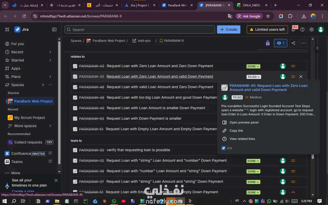328x205 pixels.
Task: Switch to the 'ParaBank Web' browser tab
Action: click(x=177, y=5)
